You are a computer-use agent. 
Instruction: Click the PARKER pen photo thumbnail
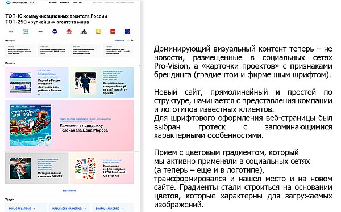coord(20,168)
